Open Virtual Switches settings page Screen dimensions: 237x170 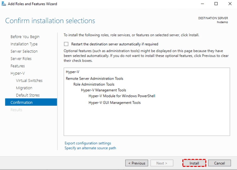coord(29,81)
